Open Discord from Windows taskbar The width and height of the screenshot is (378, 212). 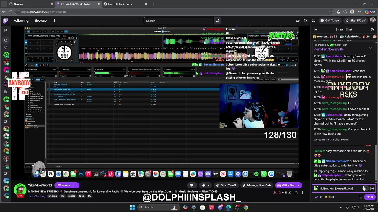click(220, 207)
